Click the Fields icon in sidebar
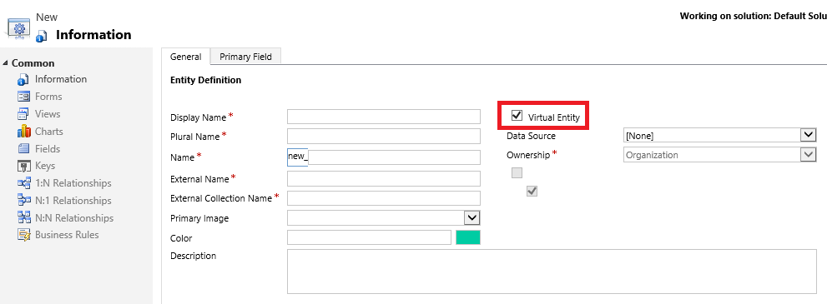This screenshot has height=304, width=827. [x=23, y=149]
